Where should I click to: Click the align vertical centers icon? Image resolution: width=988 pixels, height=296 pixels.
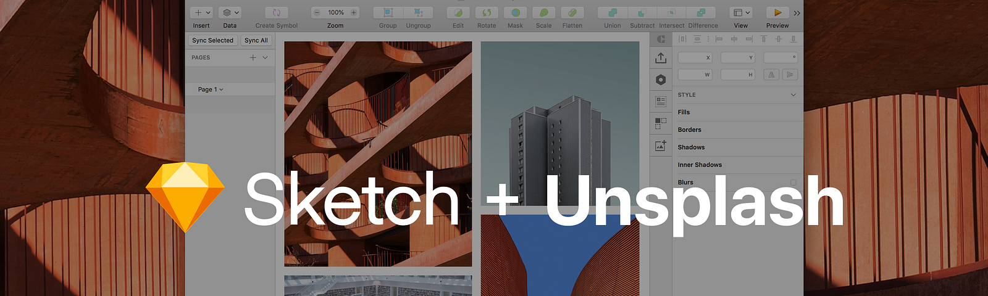[779, 39]
